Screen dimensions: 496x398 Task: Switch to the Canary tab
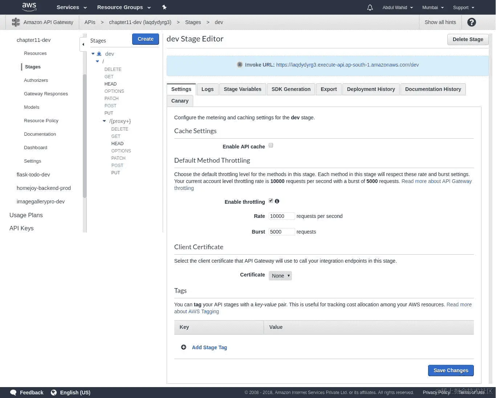point(180,101)
